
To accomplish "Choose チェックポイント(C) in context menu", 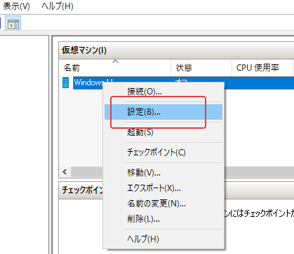I will click(163, 153).
